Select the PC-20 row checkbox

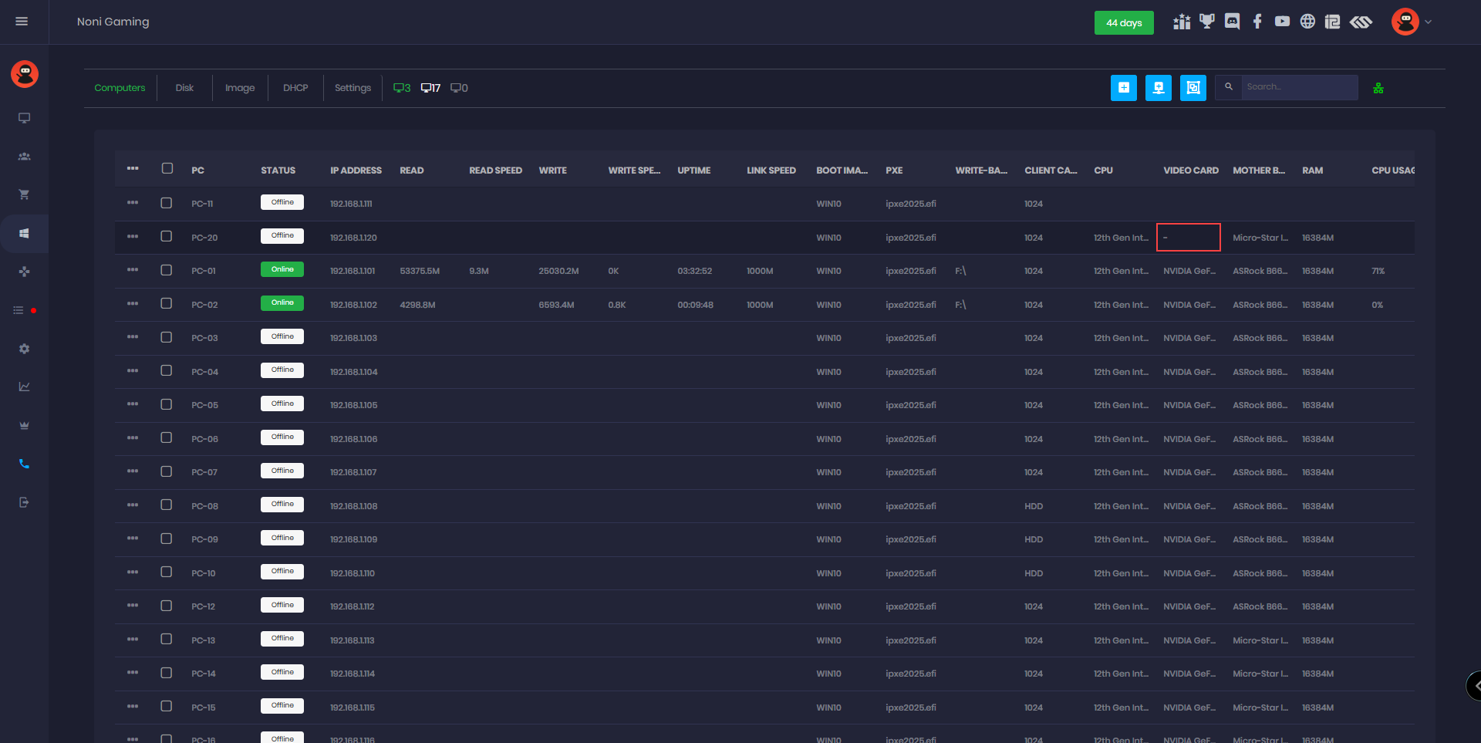pyautogui.click(x=166, y=236)
